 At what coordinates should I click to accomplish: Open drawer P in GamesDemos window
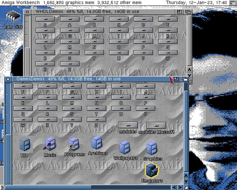tap(146, 97)
